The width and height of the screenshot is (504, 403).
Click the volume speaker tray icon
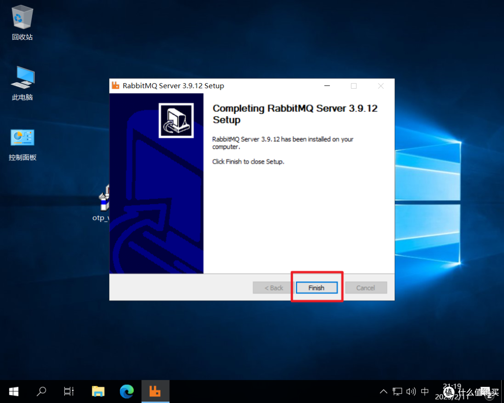pos(411,391)
